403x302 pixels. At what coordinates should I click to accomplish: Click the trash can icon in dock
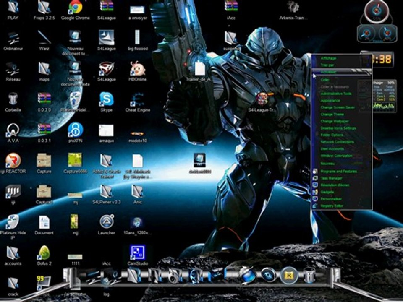pyautogui.click(x=309, y=275)
